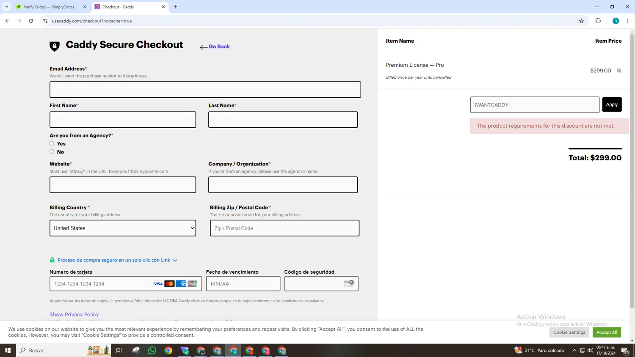Close the Checkout - Caddy tab
The width and height of the screenshot is (635, 357).
pos(163,7)
